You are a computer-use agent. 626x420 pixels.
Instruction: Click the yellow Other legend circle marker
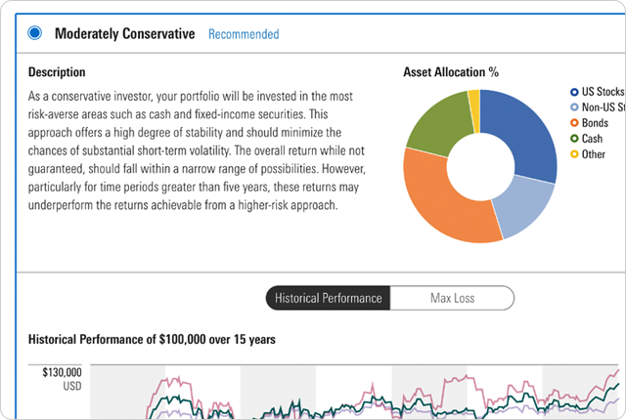573,154
